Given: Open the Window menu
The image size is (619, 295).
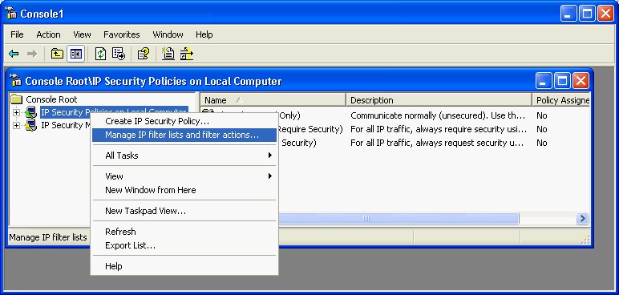Looking at the screenshot, I should point(168,34).
